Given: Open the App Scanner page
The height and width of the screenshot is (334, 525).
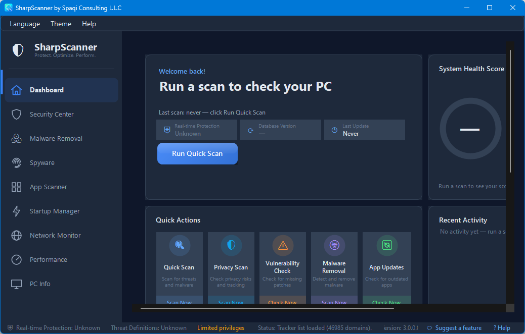Looking at the screenshot, I should coord(61,187).
